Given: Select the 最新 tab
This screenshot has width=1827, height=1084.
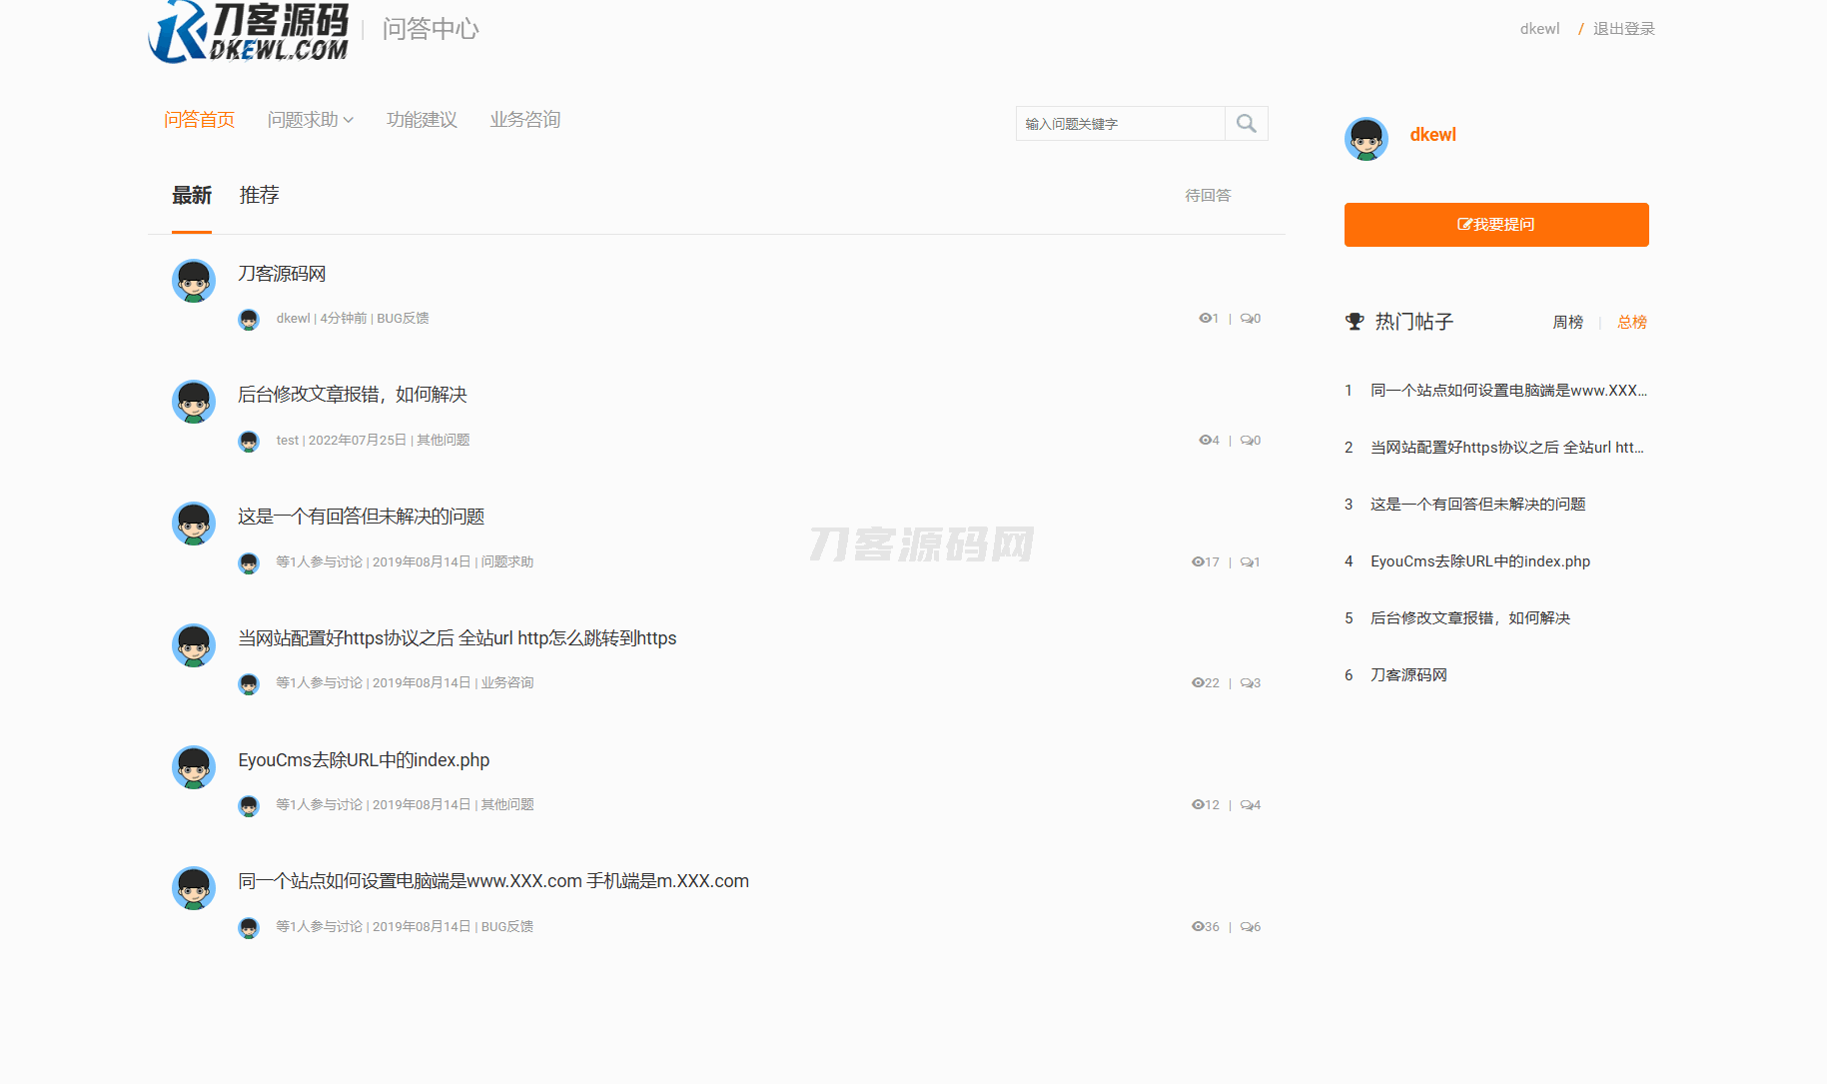Looking at the screenshot, I should point(191,196).
